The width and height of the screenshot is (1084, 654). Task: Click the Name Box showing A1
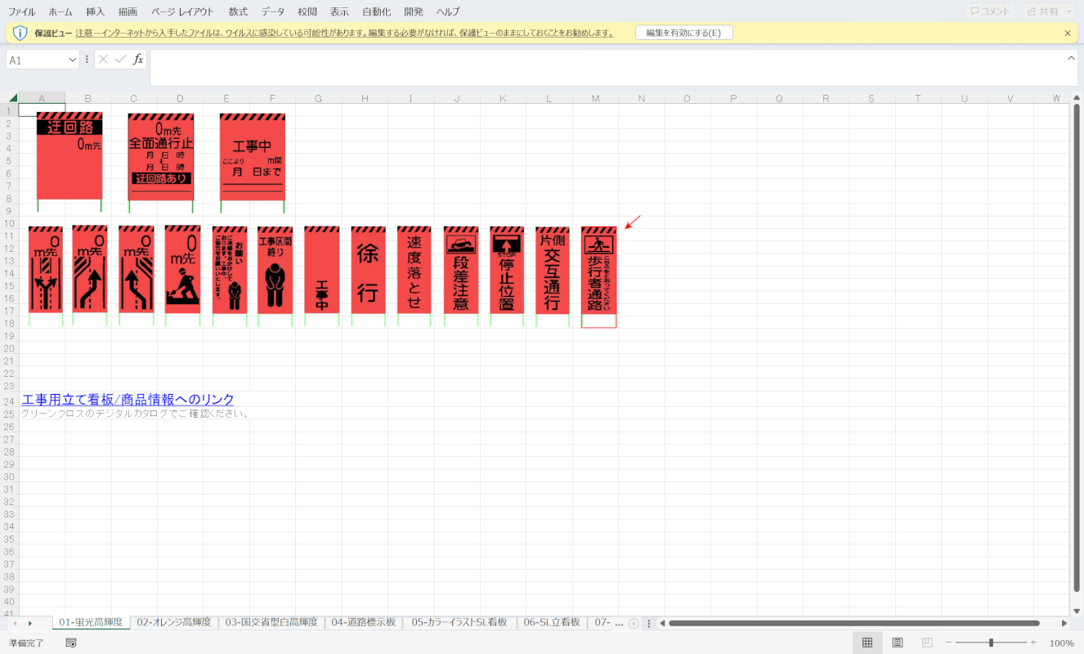pyautogui.click(x=35, y=60)
